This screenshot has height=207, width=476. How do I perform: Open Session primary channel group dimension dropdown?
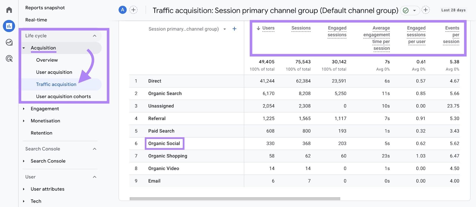pyautogui.click(x=224, y=29)
